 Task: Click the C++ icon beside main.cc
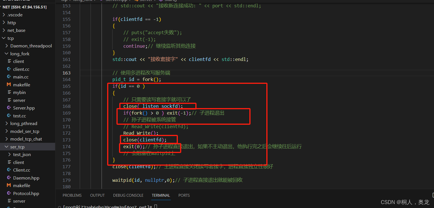tap(8, 77)
